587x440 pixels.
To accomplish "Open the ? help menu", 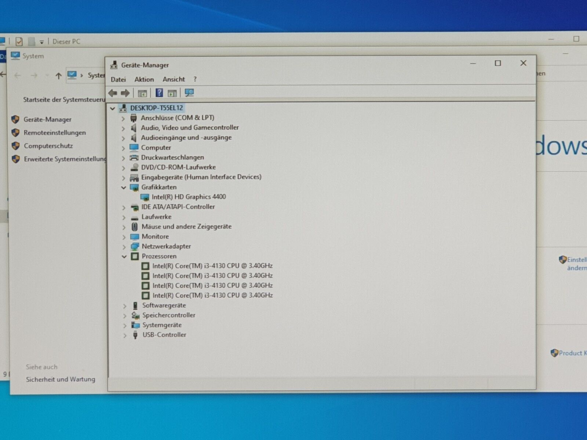I will pyautogui.click(x=195, y=79).
